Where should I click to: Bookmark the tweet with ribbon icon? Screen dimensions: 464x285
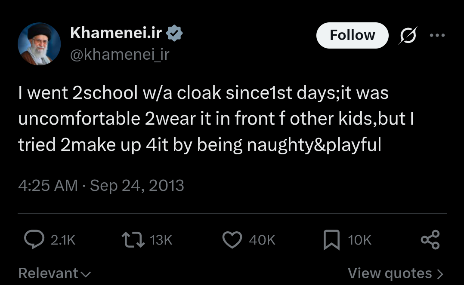331,240
